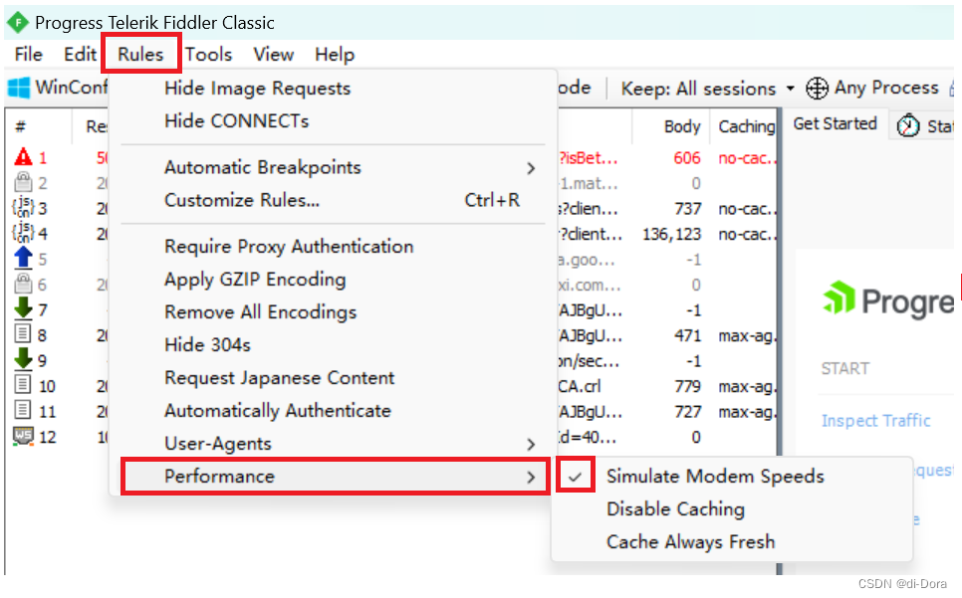Click the Fiddler app logo icon

18,23
